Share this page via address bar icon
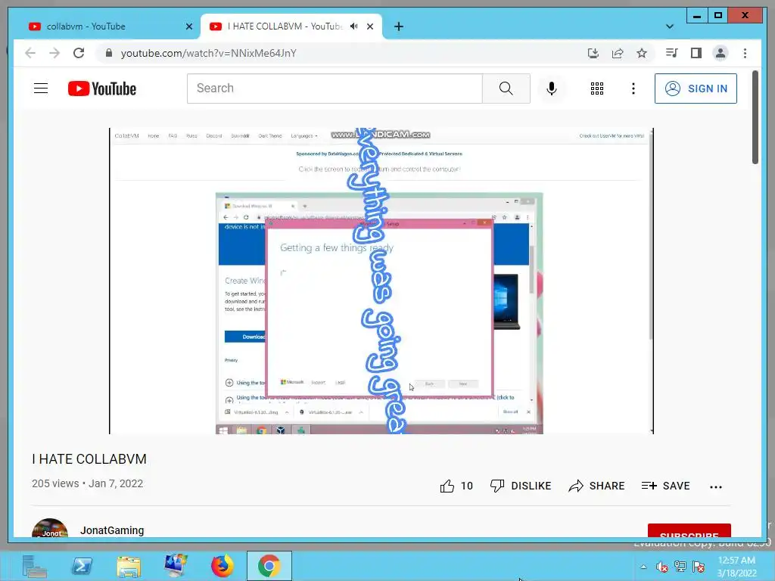Viewport: 775px width, 581px height. point(618,53)
